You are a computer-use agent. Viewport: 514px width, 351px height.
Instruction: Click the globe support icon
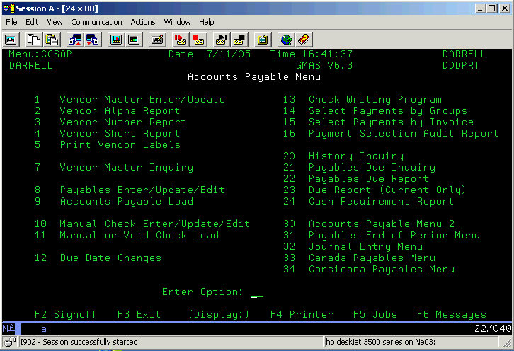click(x=286, y=39)
